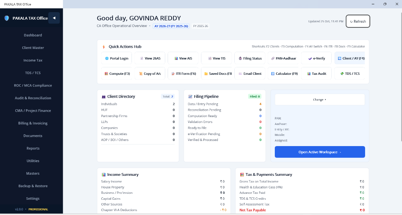402x215 pixels.
Task: Open TDS / TCS in sidebar menu
Action: (x=33, y=73)
